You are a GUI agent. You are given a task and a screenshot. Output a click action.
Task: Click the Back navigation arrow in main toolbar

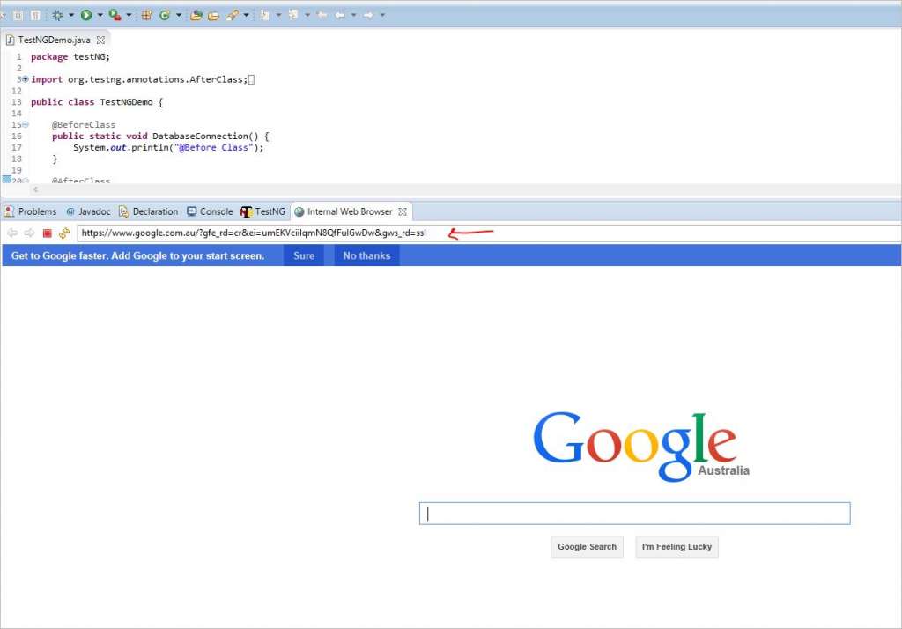click(340, 15)
